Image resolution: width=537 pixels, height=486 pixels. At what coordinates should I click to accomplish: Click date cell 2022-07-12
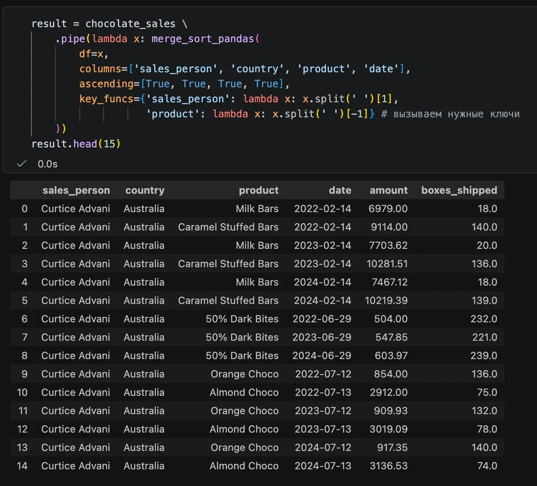click(x=323, y=374)
